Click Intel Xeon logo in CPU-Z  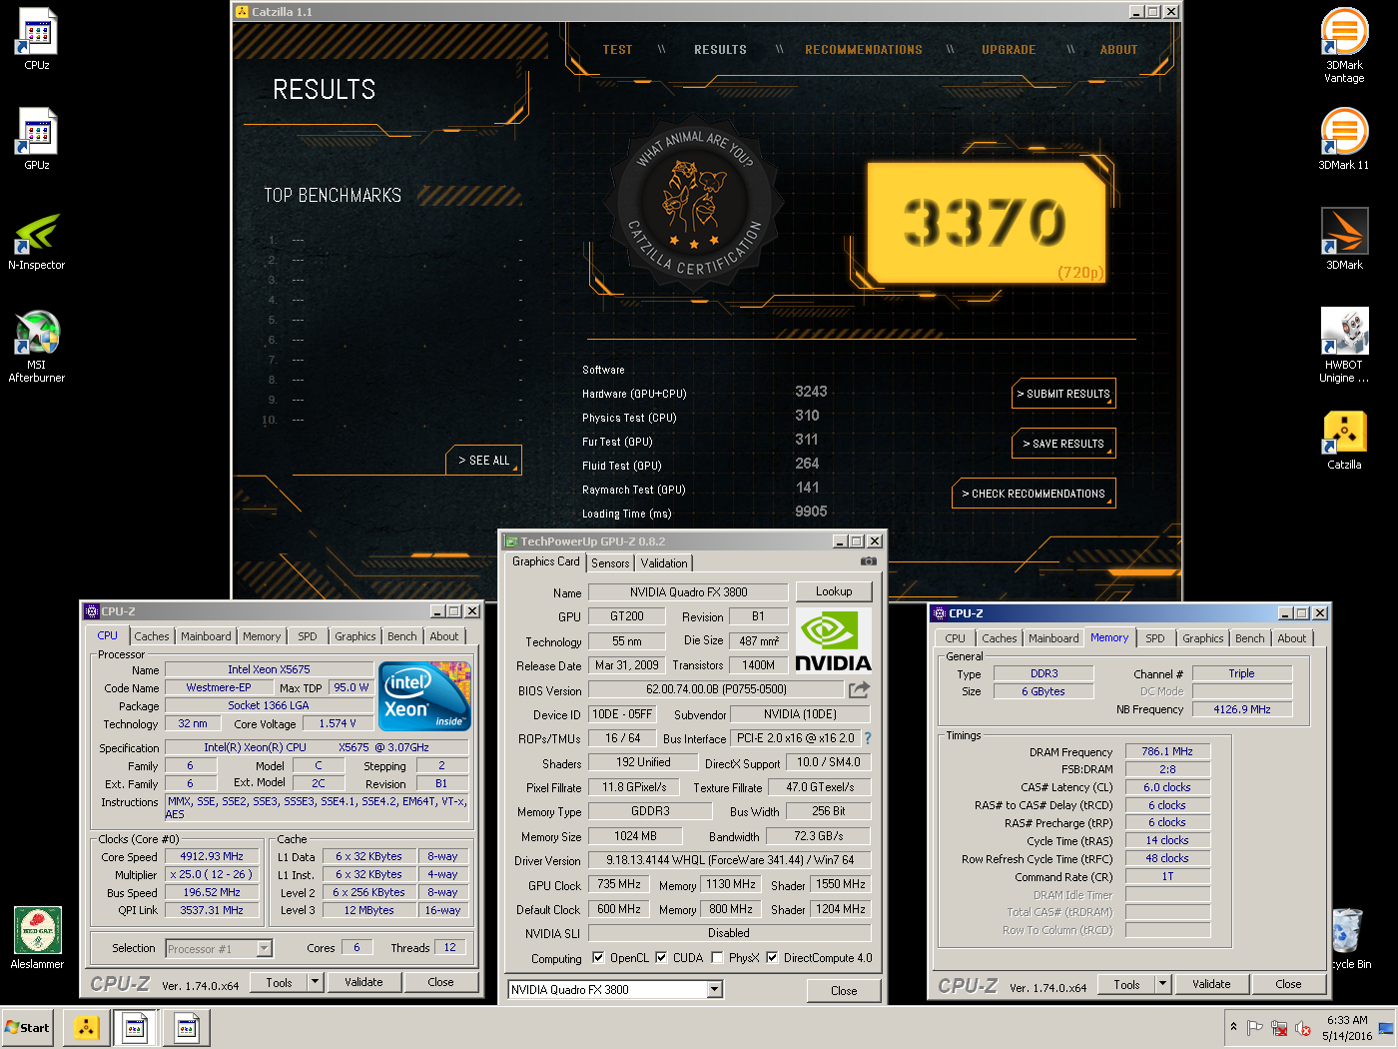(425, 695)
